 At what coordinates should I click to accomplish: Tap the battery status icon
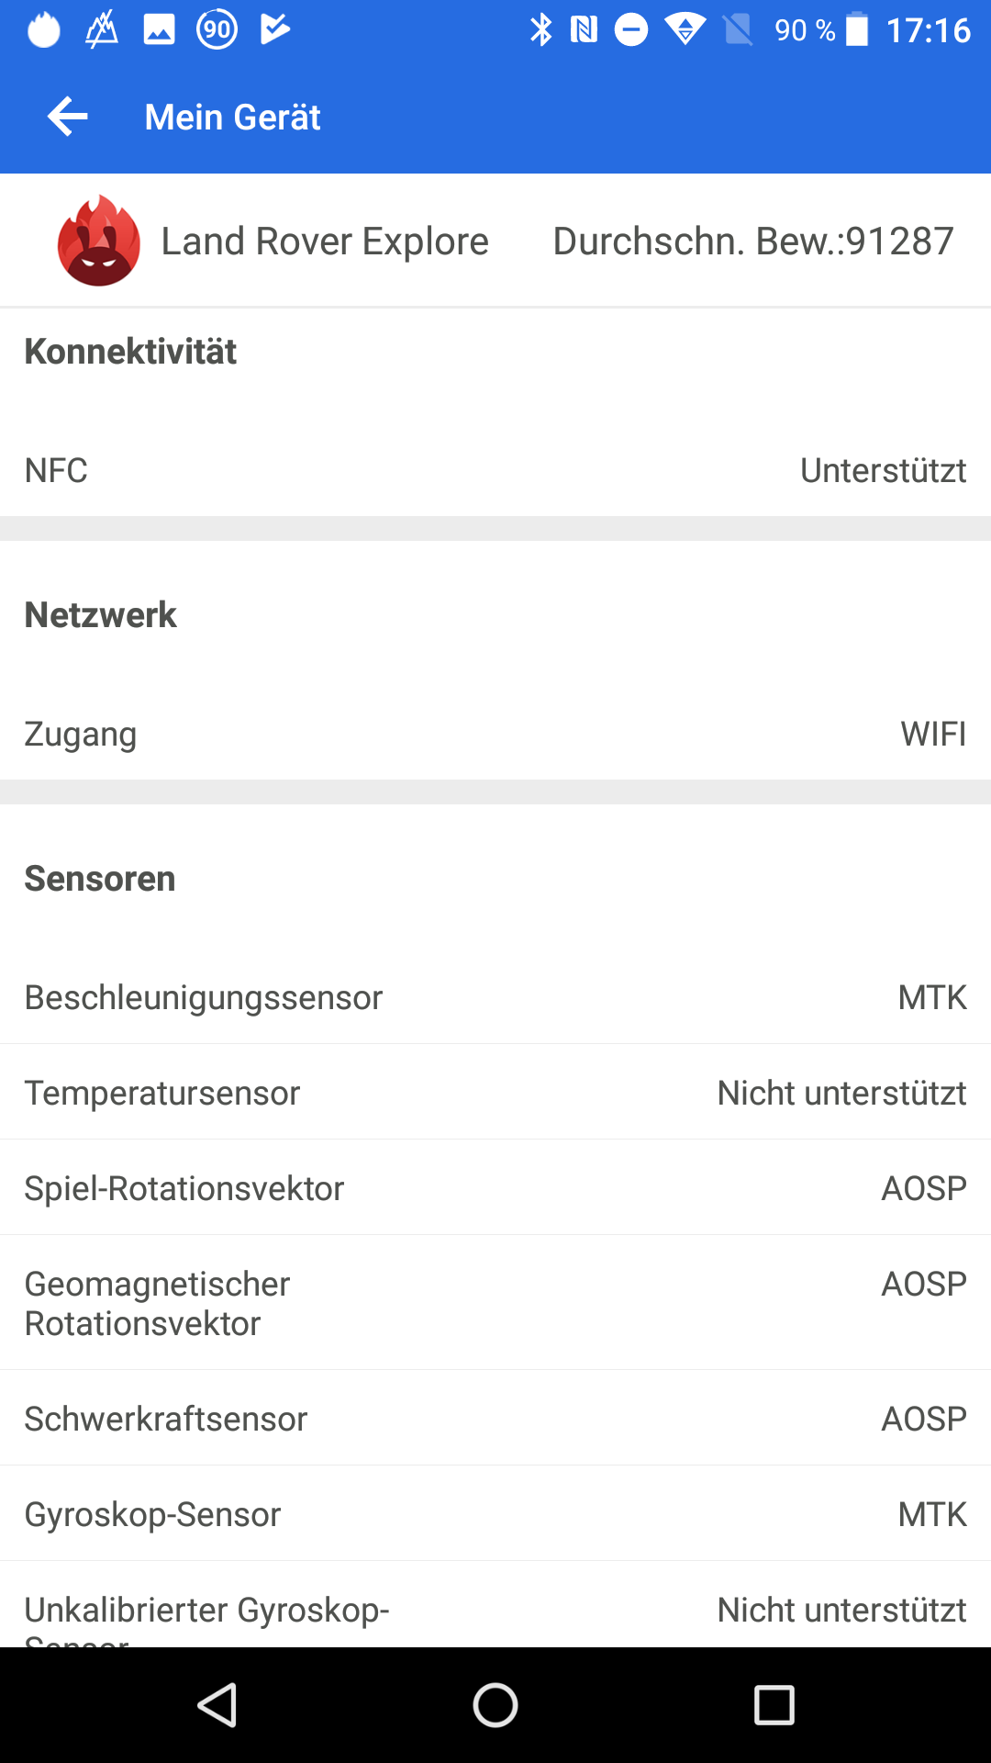tap(857, 30)
